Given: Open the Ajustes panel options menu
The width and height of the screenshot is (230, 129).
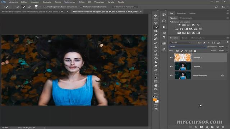Looking at the screenshot, I should click(227, 18).
